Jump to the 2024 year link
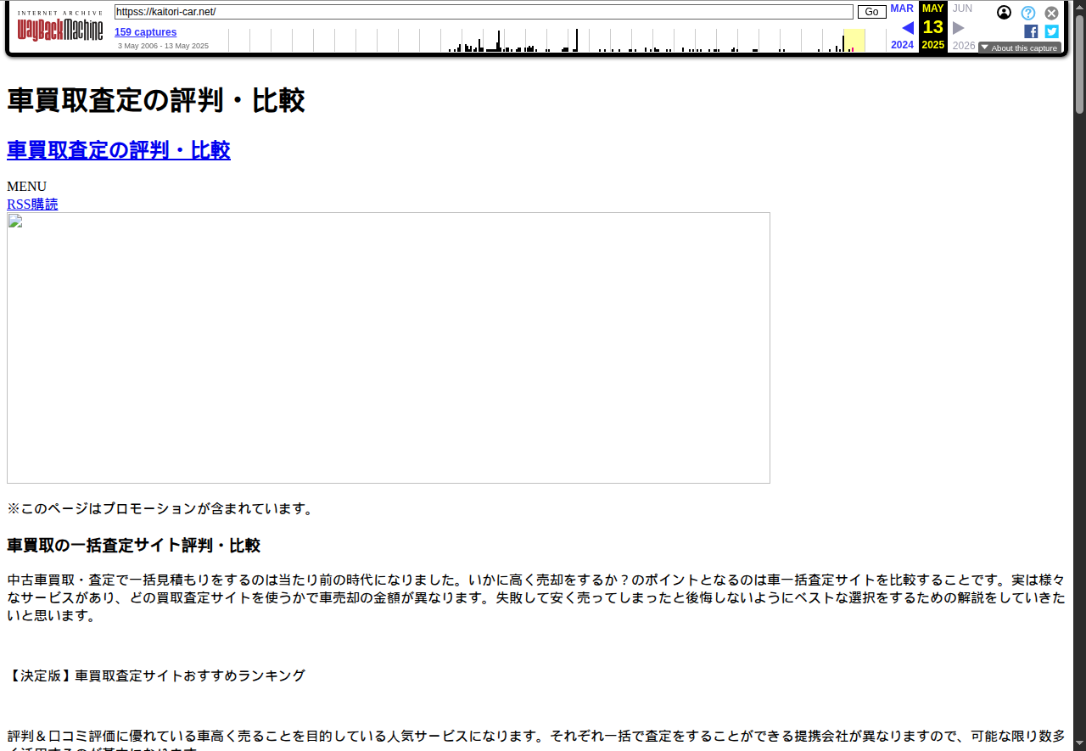 point(902,45)
